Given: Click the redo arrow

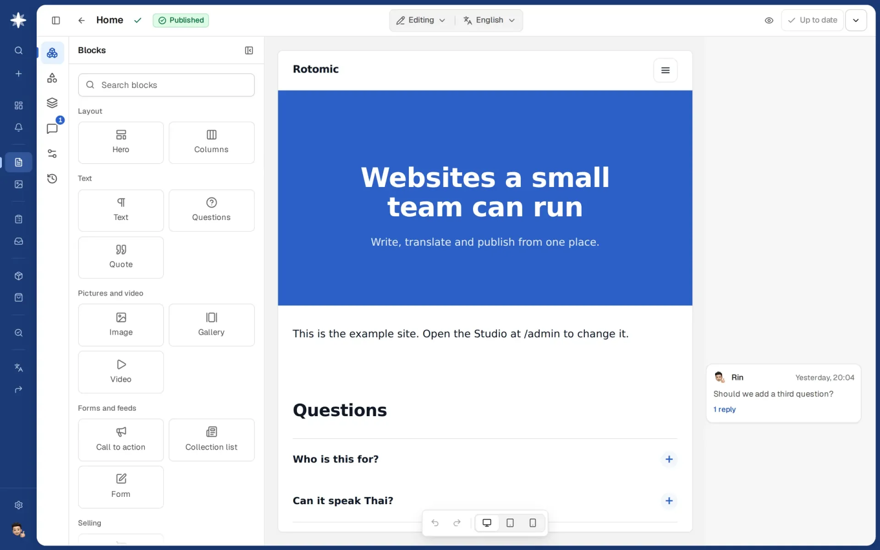Looking at the screenshot, I should [x=457, y=523].
